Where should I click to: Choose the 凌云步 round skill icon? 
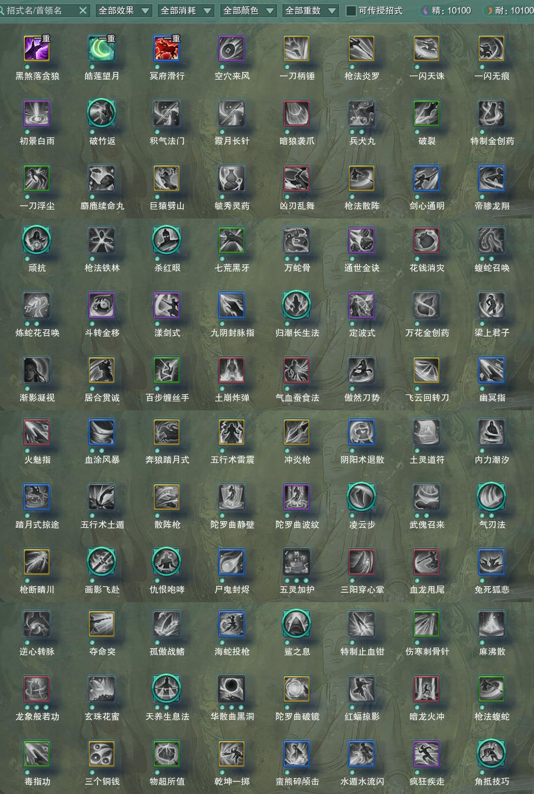coord(362,497)
